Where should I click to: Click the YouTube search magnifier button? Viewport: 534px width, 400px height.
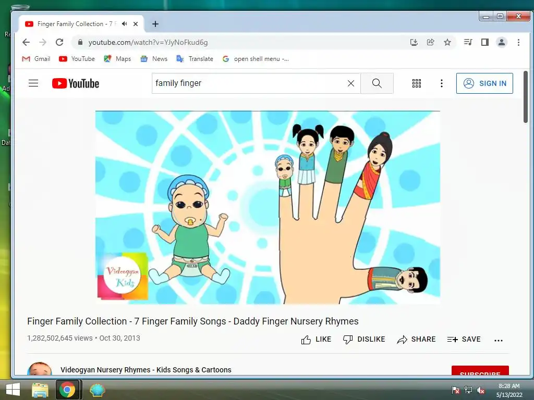tap(377, 83)
